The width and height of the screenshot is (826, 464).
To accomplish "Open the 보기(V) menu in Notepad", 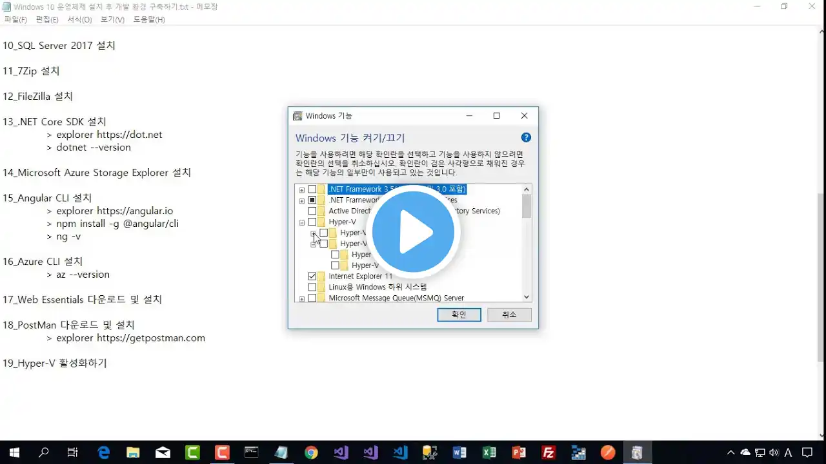I will point(112,20).
